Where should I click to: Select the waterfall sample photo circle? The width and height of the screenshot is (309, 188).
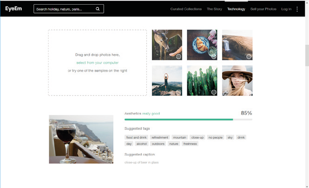pyautogui.click(x=249, y=57)
